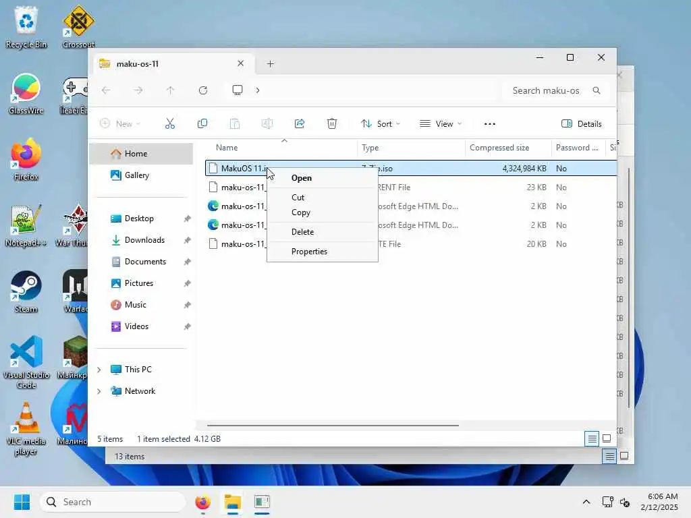Screen dimensions: 691x518
Task: Go forward with the right arrow
Action: [138, 90]
